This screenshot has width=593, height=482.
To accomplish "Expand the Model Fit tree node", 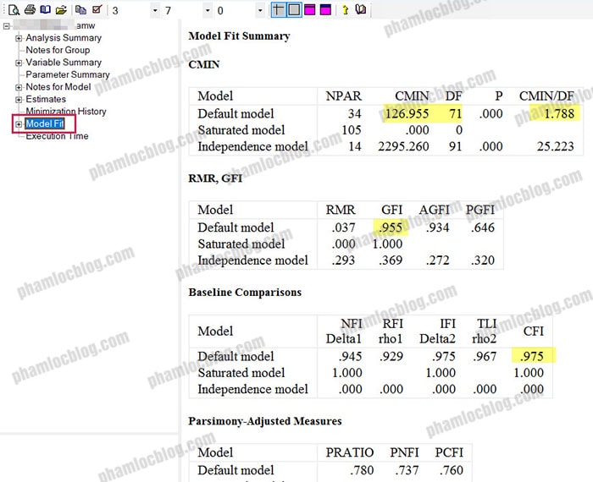I will click(x=19, y=124).
